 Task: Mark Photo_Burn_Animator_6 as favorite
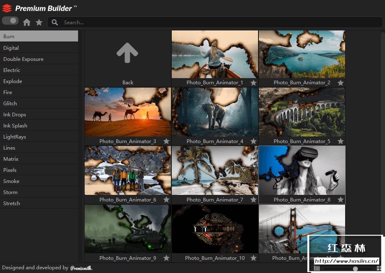166,199
